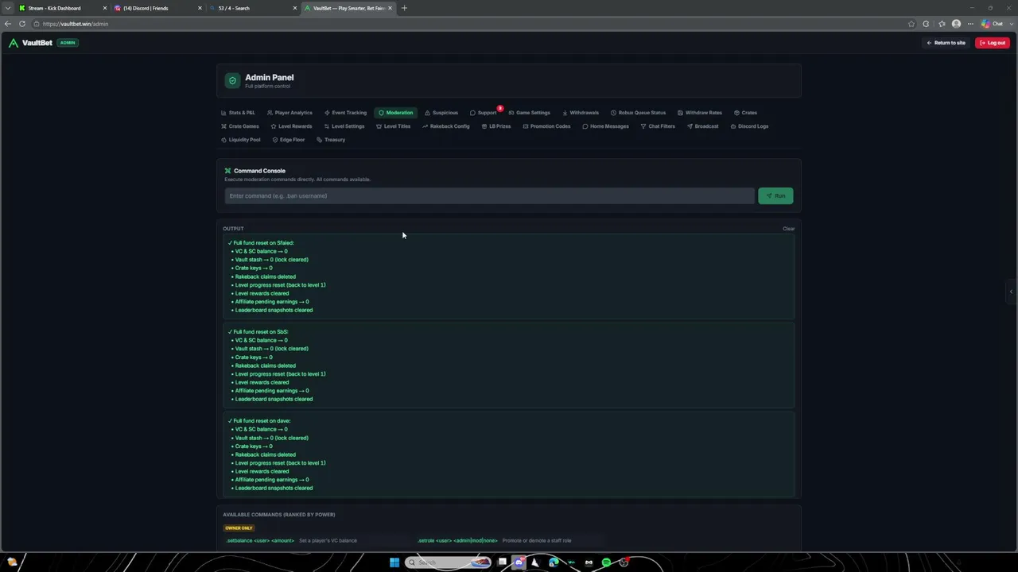Focus the Enter command input field
The height and width of the screenshot is (572, 1018).
489,195
